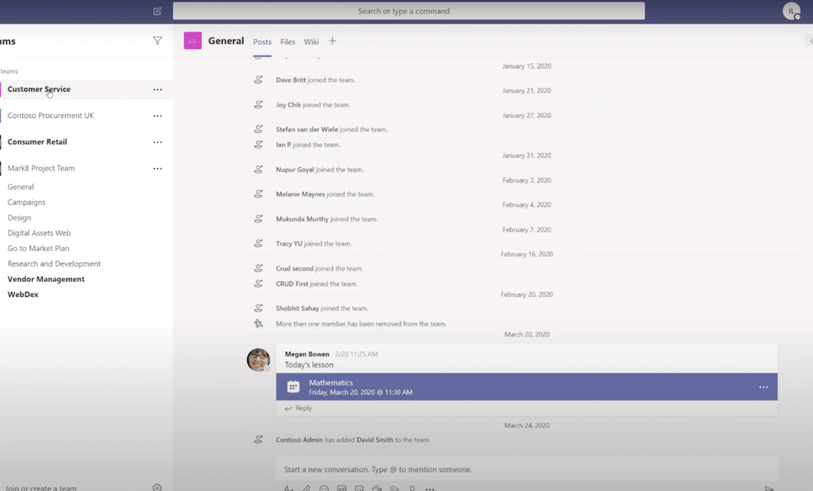
Task: Click the new chat compose icon
Action: coord(157,11)
